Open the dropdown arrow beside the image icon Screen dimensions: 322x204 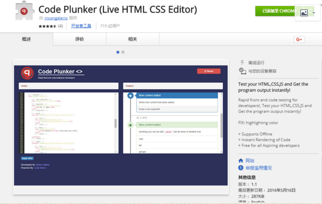coord(314,13)
